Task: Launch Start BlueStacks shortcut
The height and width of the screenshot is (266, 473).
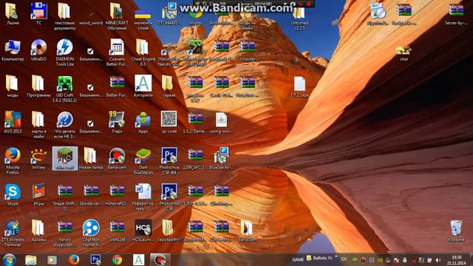Action: point(143,161)
